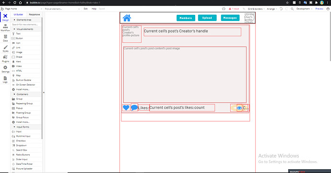Open the gift box icon in toolbar
Image resolution: width=331 pixels, height=173 pixels.
click(224, 9)
